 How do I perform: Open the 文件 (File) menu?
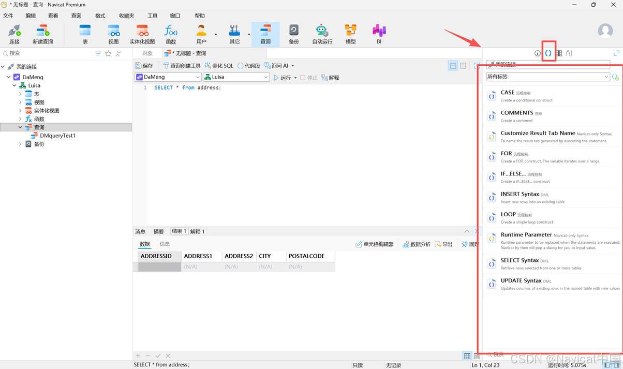(8, 16)
